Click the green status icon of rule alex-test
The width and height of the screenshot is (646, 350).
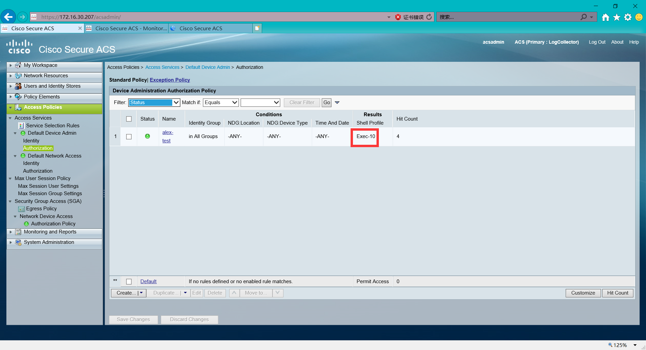[x=147, y=136]
